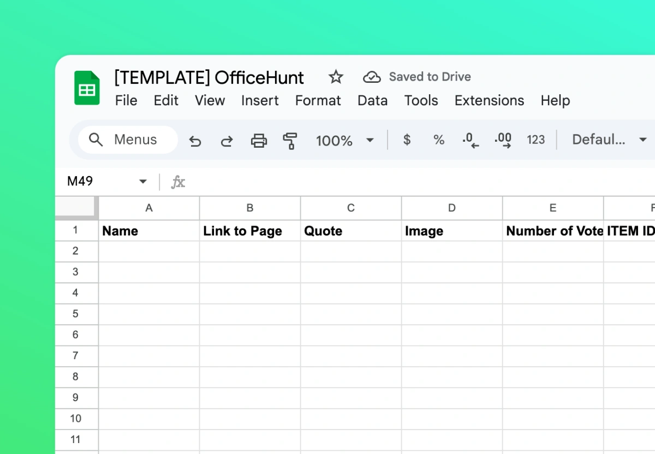Open the Extensions menu
655x454 pixels.
point(489,101)
